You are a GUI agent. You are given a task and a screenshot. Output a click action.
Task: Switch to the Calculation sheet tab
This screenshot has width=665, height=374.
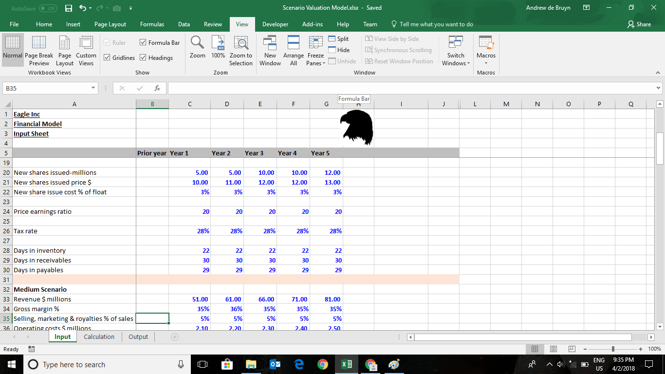(99, 337)
